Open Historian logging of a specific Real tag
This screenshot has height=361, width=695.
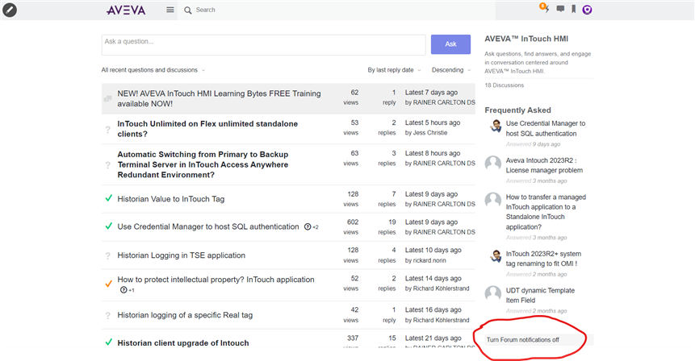(x=185, y=315)
